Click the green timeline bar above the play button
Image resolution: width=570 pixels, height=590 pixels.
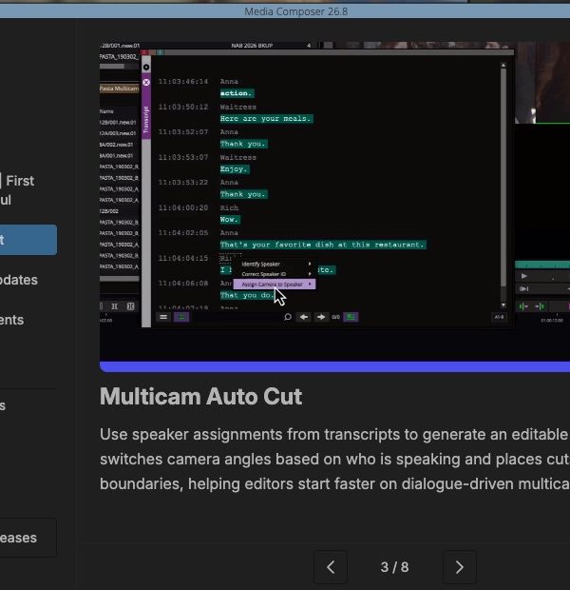tap(542, 265)
